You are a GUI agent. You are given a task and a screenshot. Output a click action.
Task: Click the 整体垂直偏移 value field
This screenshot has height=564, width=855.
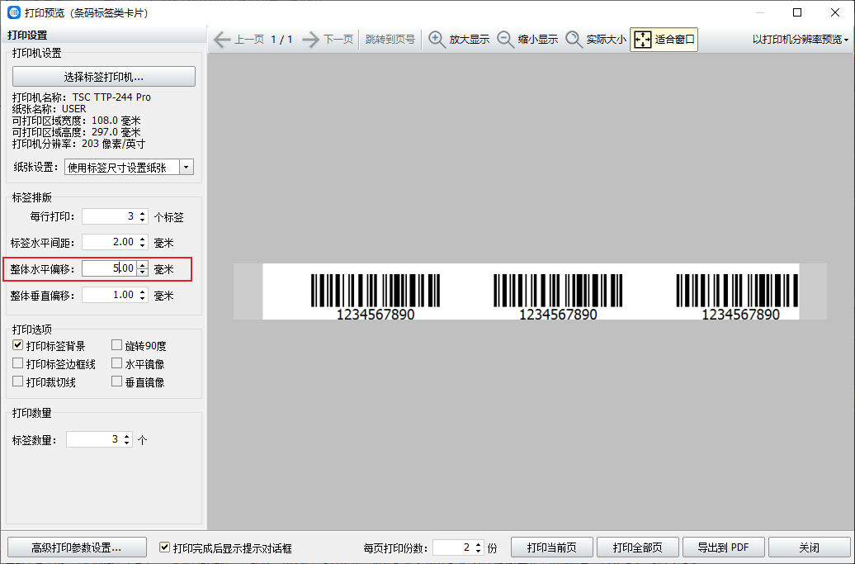[109, 295]
